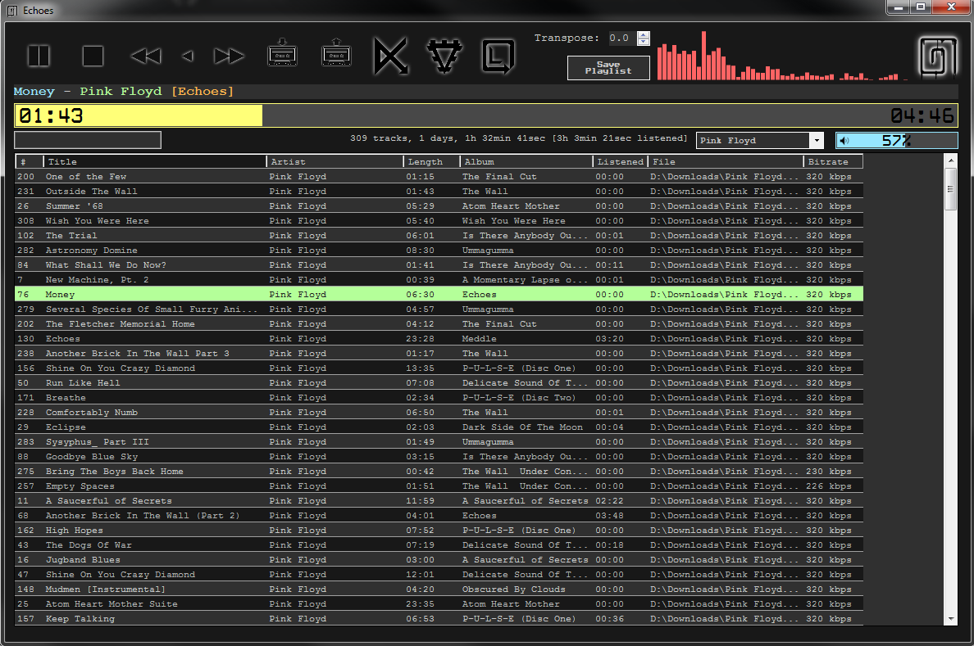Click the cassette icon with down arrow
974x646 pixels.
pos(282,52)
